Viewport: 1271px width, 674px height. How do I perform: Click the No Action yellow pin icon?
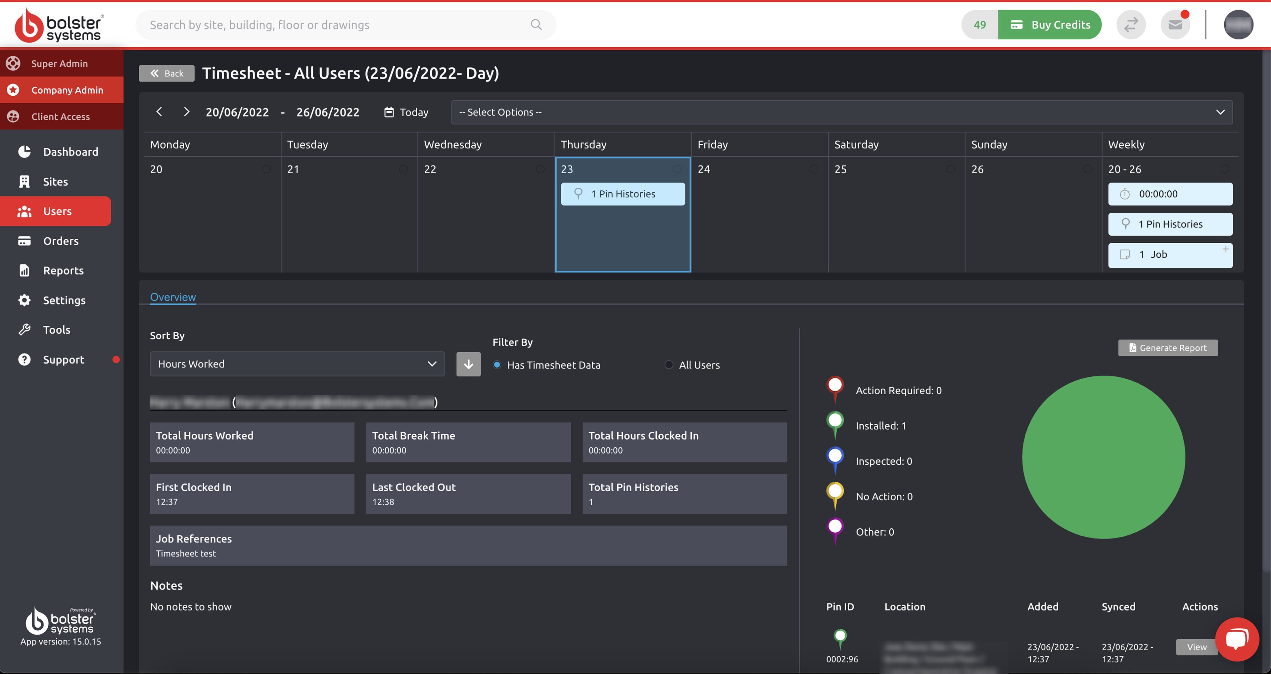pyautogui.click(x=835, y=496)
